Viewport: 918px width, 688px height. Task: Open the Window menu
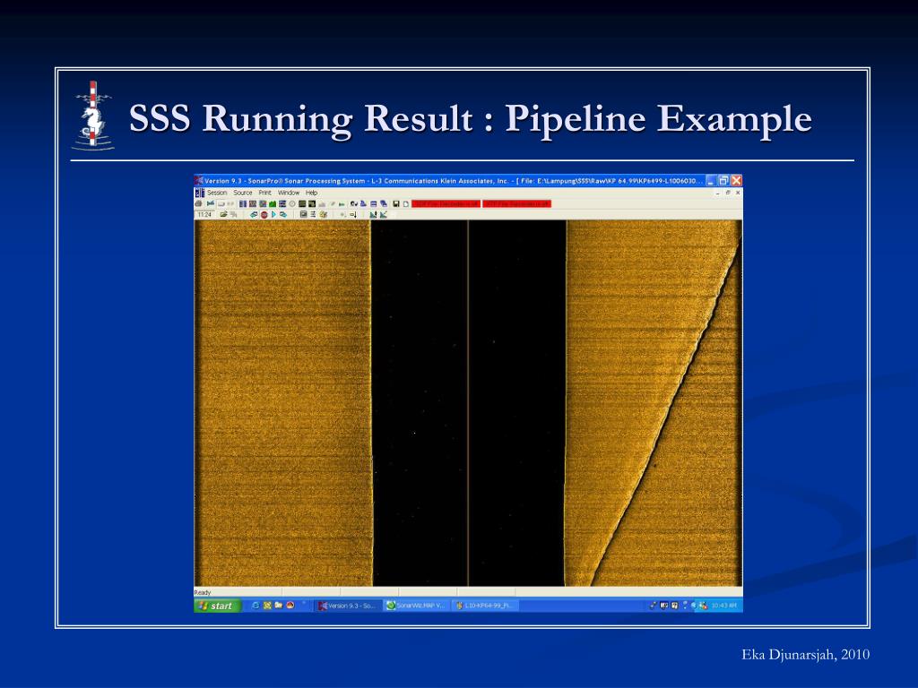click(289, 193)
